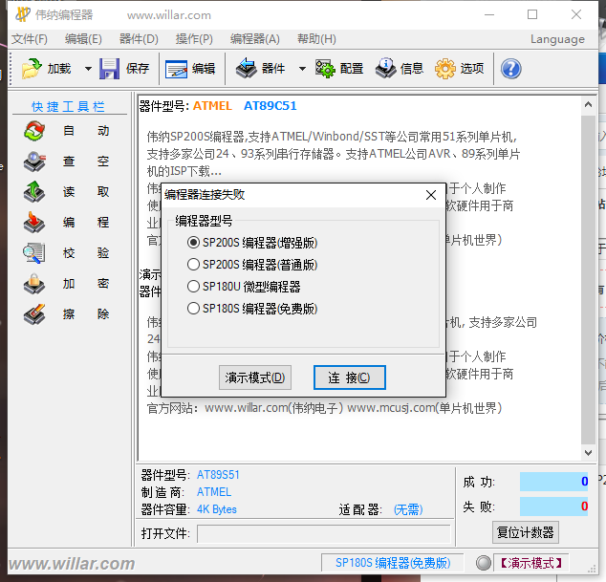Click the 配置 (Config) chip icon
This screenshot has height=582, width=606.
(325, 69)
